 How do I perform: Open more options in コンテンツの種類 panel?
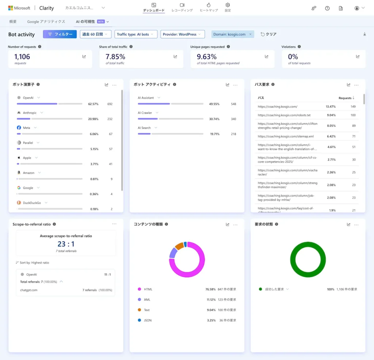pyautogui.click(x=236, y=224)
